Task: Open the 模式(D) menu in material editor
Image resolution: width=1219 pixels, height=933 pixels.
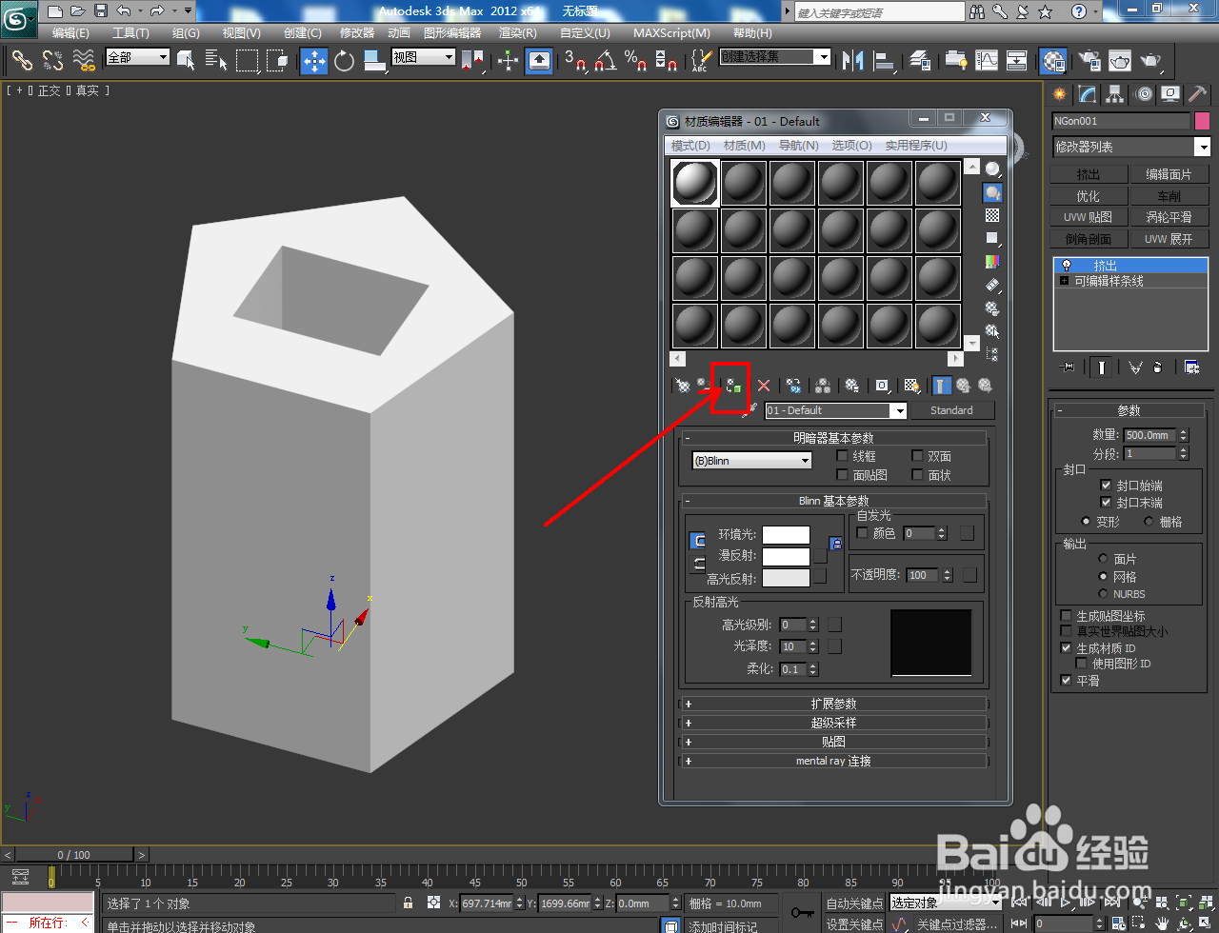Action: click(690, 146)
